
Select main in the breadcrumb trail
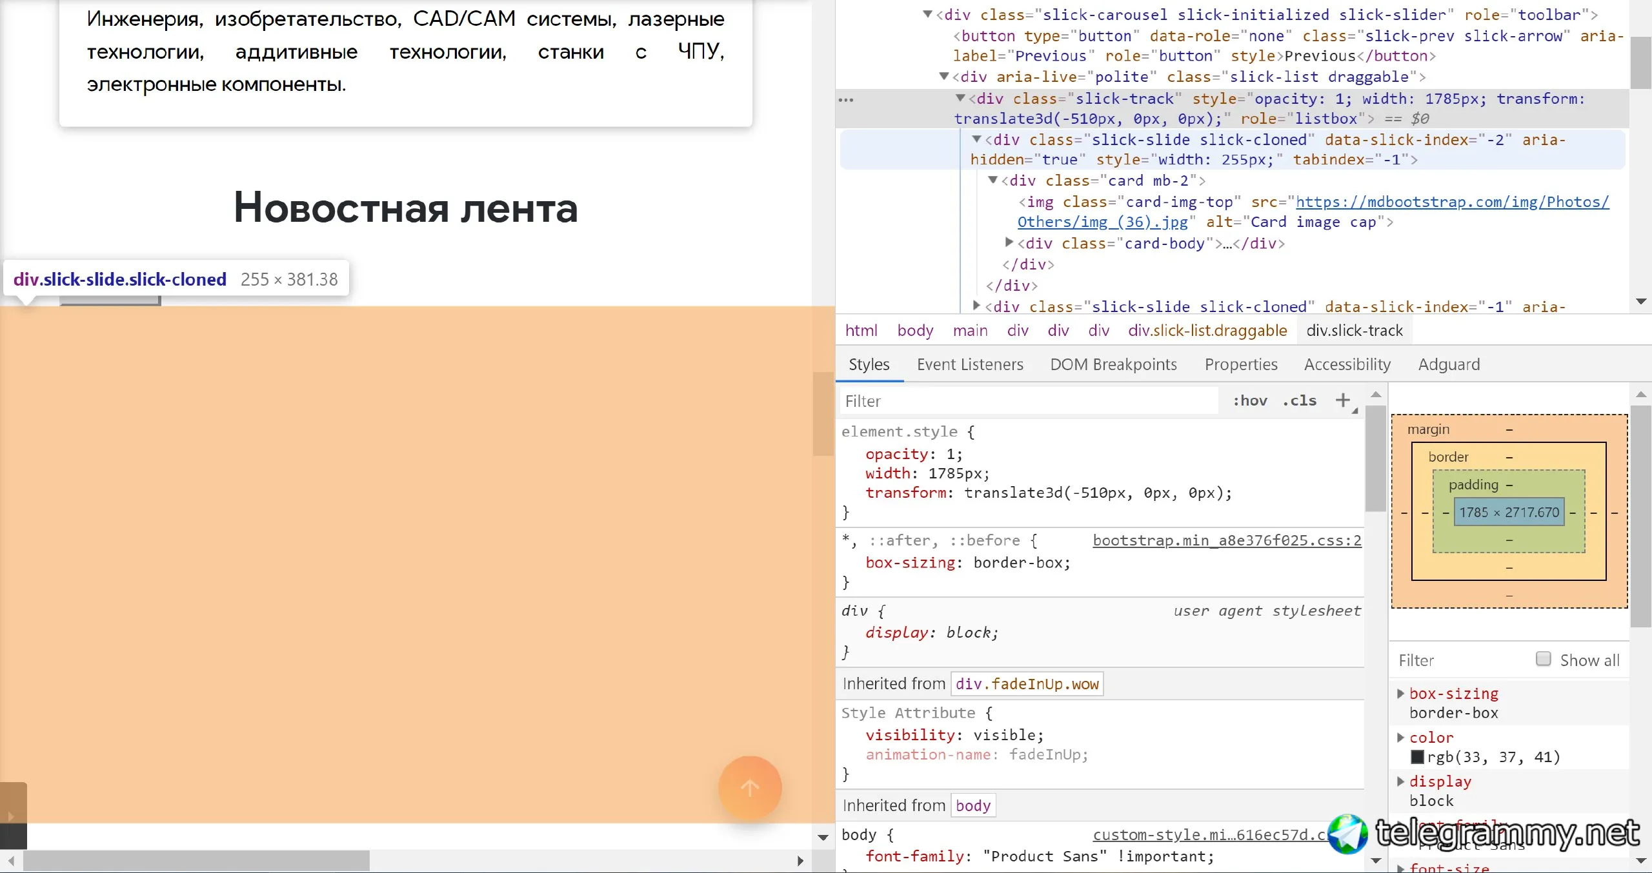point(970,331)
